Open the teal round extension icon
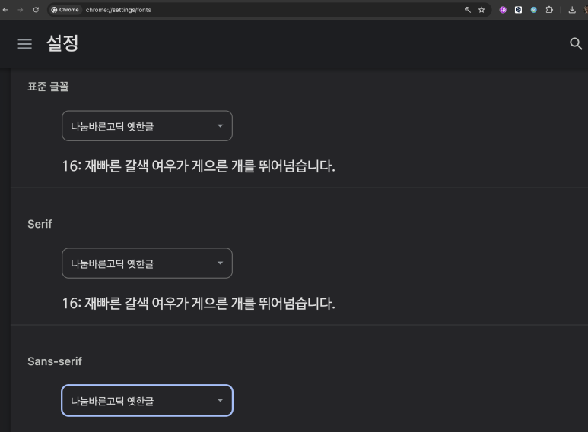588x432 pixels. tap(534, 10)
